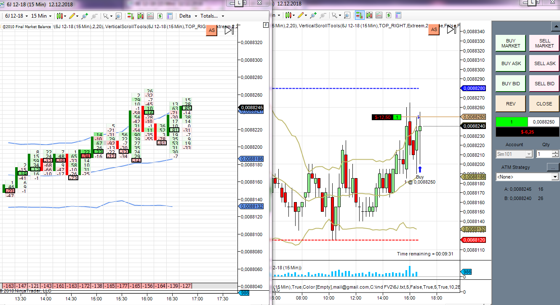Open cursor type menu in right chart window

[x=336, y=16]
